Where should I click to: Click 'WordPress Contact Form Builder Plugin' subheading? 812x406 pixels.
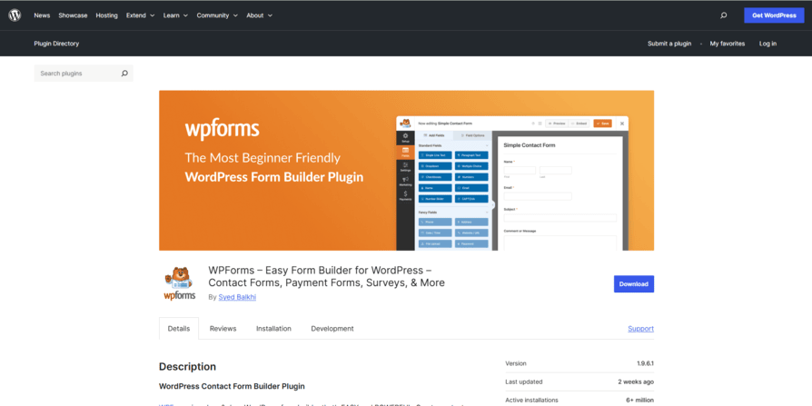point(232,386)
